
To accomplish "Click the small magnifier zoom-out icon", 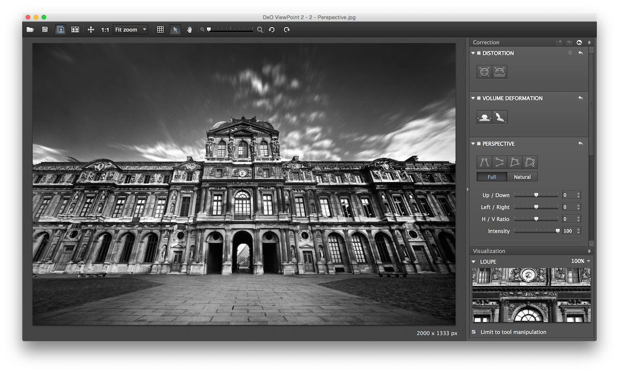I will click(203, 30).
